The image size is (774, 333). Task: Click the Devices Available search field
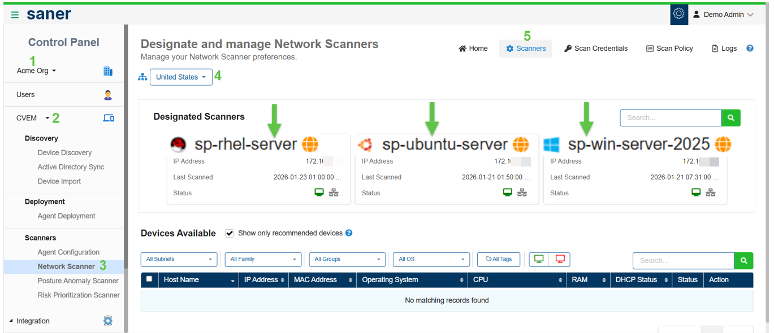click(684, 260)
